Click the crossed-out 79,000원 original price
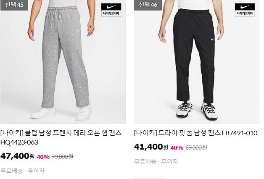Viewport: 264px width, 179px height. 63,157
